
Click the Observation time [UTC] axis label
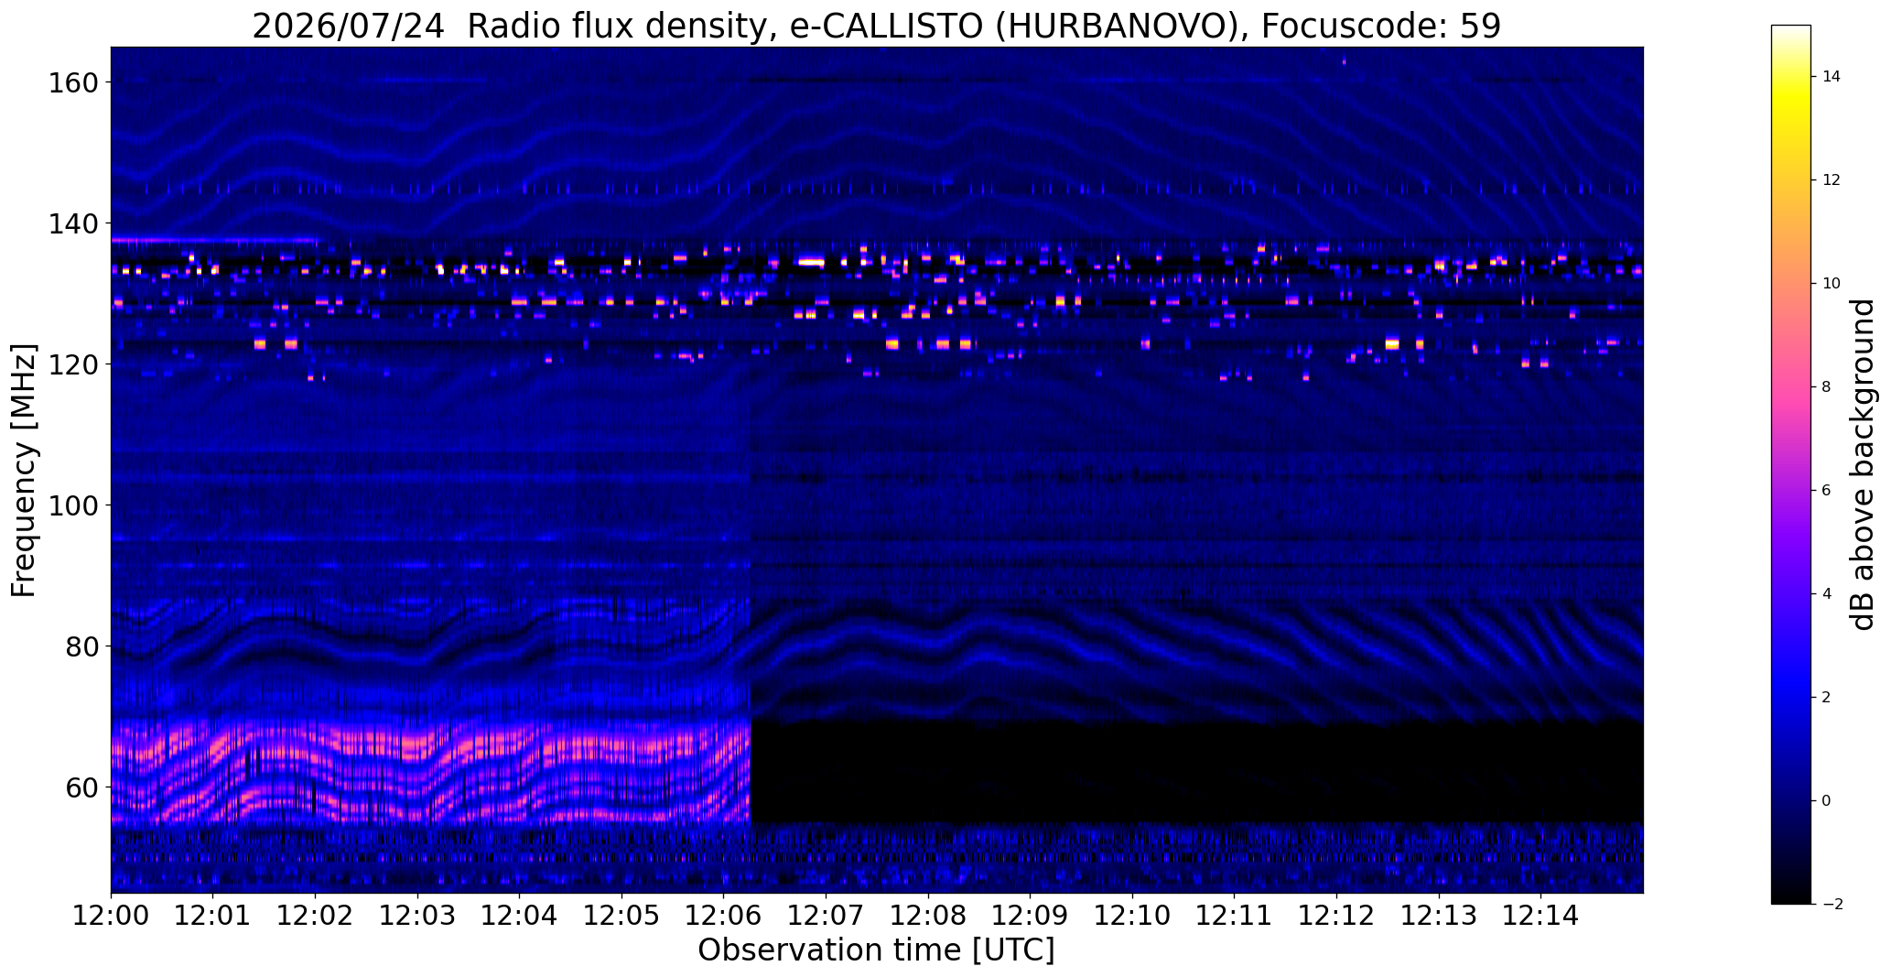[876, 950]
